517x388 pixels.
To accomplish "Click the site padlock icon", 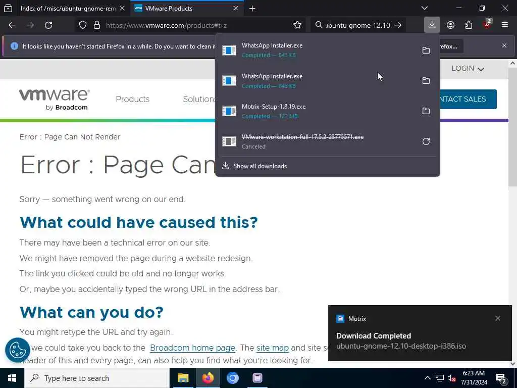I will coord(96,25).
